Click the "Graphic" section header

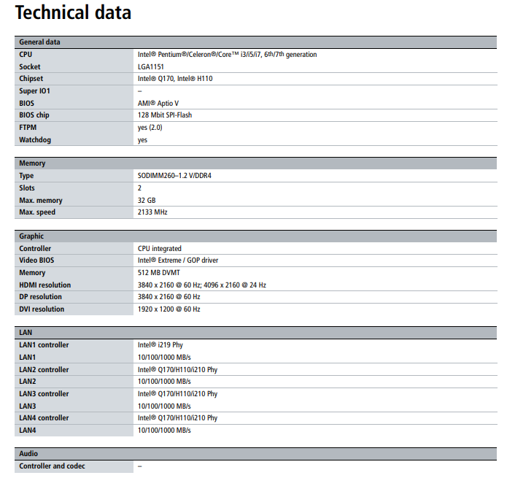(31, 236)
